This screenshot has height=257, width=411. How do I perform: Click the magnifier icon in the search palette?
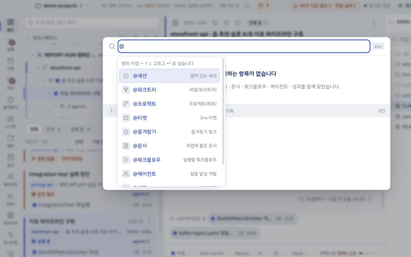(112, 46)
